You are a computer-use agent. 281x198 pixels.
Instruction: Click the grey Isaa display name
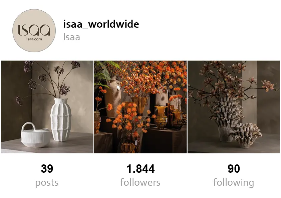coord(71,37)
